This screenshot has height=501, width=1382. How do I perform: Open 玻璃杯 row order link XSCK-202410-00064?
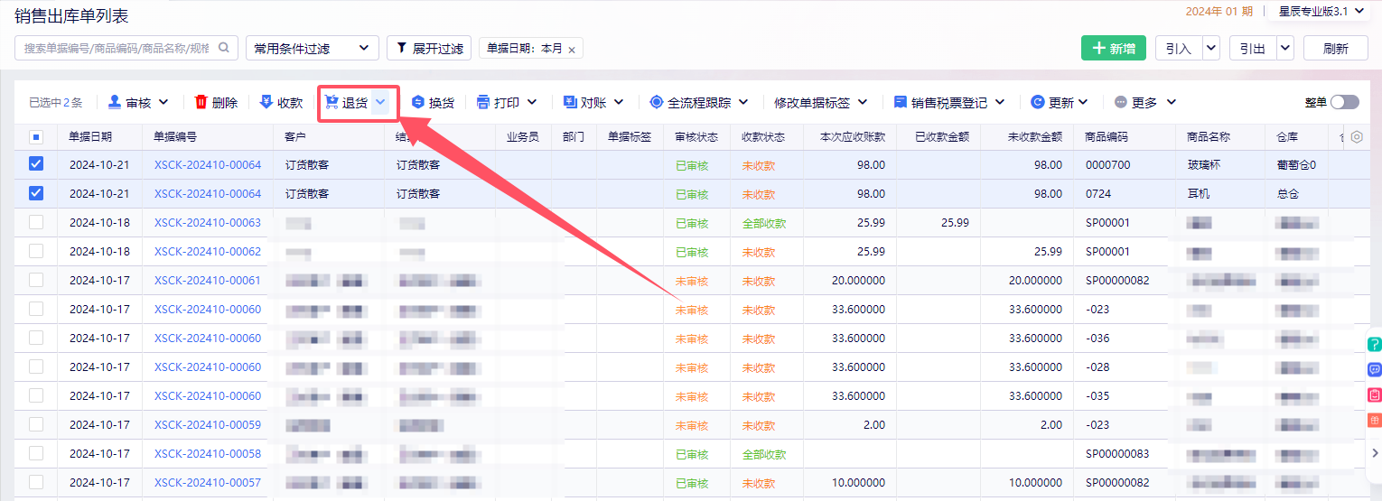pos(208,164)
